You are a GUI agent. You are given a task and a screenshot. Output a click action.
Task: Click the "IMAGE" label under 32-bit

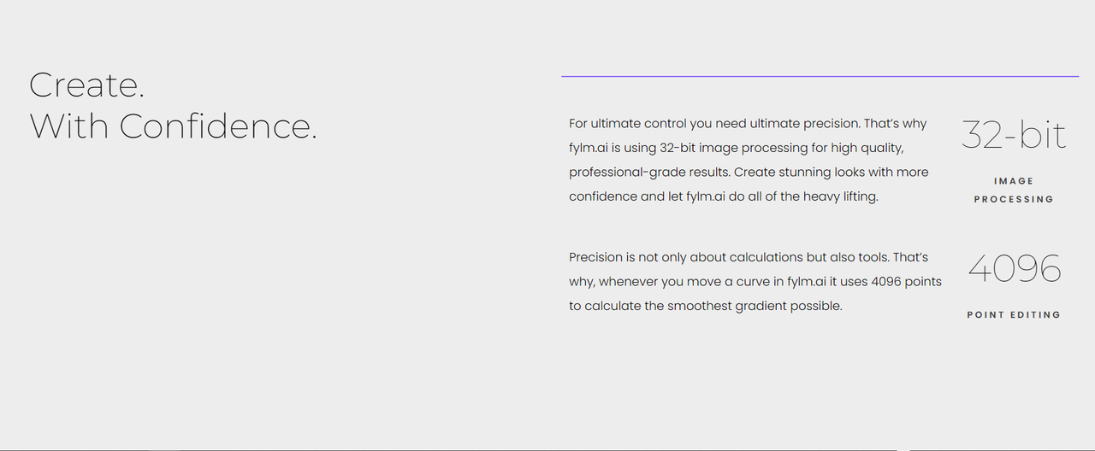(1014, 181)
